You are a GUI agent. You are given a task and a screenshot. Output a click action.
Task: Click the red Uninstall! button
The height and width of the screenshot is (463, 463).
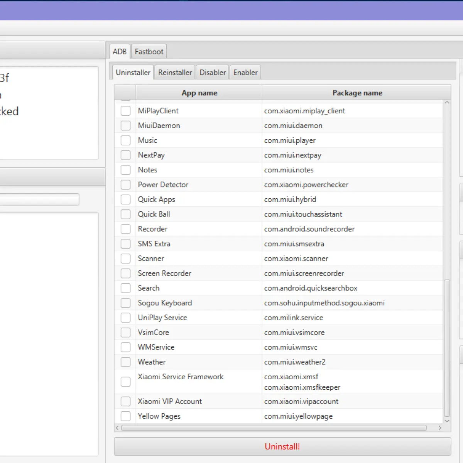tap(282, 446)
